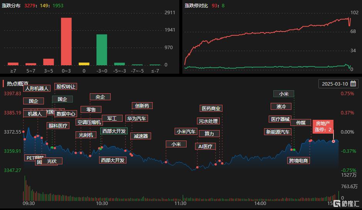362x210 pixels.
Task: Click the yellow 0 distribution bar
Action: [84, 64]
